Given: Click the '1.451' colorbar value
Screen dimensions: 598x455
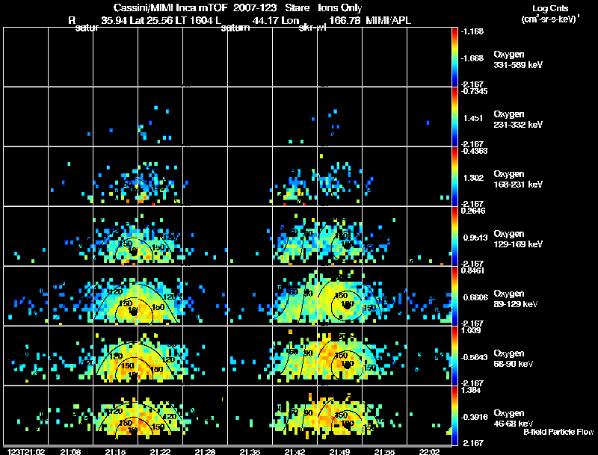Looking at the screenshot, I should 473,118.
